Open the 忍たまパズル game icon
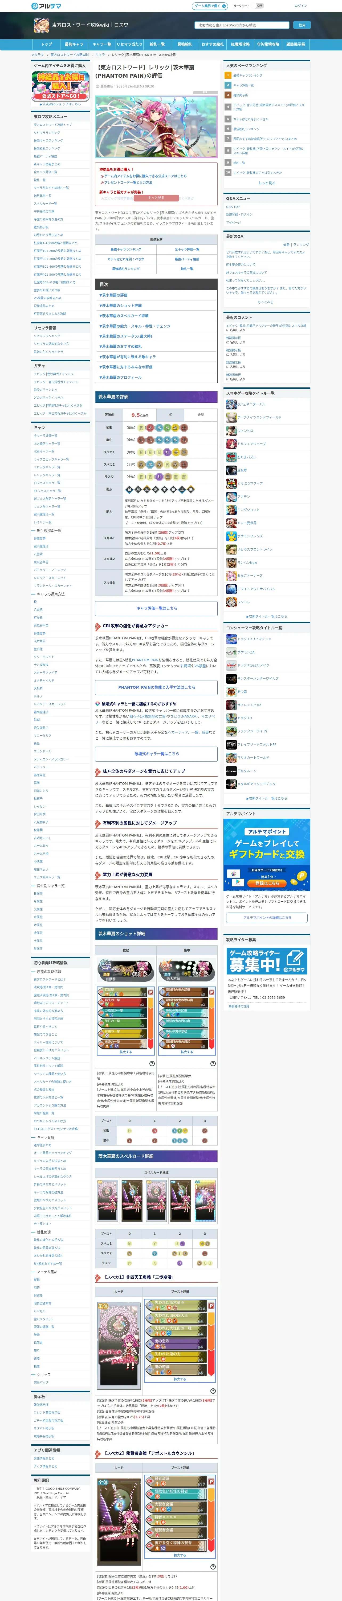The height and width of the screenshot is (1601, 342). pyautogui.click(x=231, y=457)
